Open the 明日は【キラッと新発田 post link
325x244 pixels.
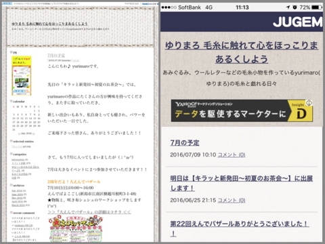241,183
